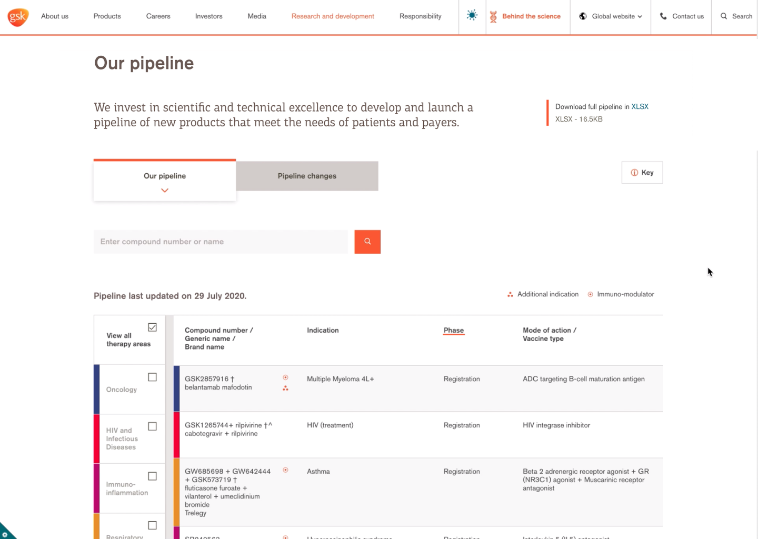Open the Research and development menu
The height and width of the screenshot is (539, 758).
(x=333, y=16)
